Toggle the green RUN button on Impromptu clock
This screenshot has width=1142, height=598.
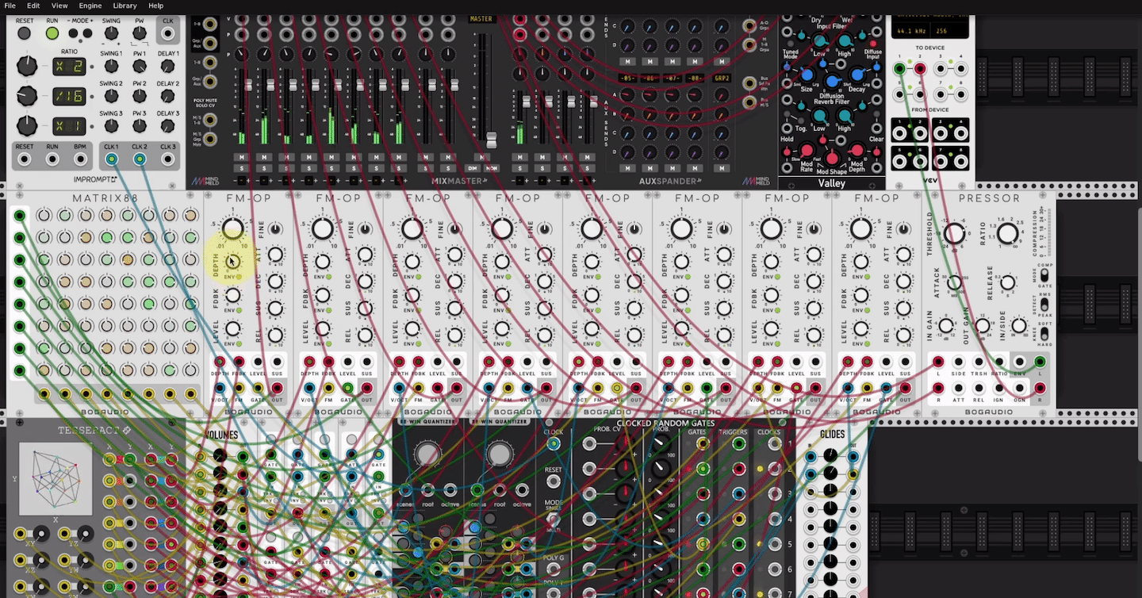[x=52, y=33]
